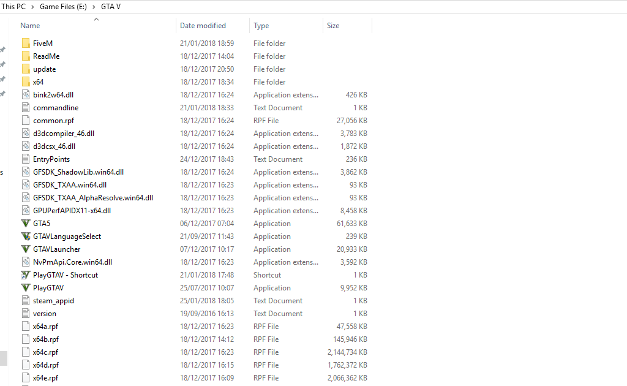This screenshot has height=386, width=627.
Task: Click the GFSDK_TXAA_AlphaResolve.win64.dll icon
Action: point(26,198)
